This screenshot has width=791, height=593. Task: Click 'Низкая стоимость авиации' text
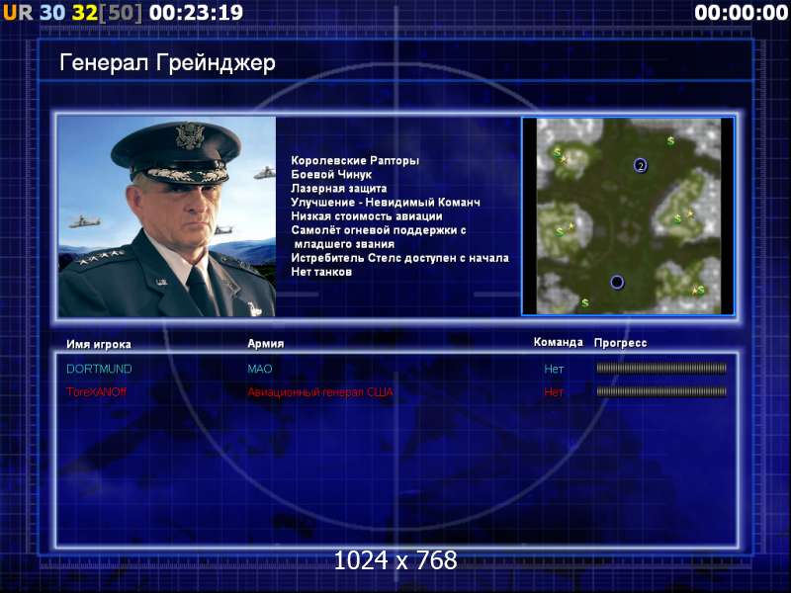(367, 216)
